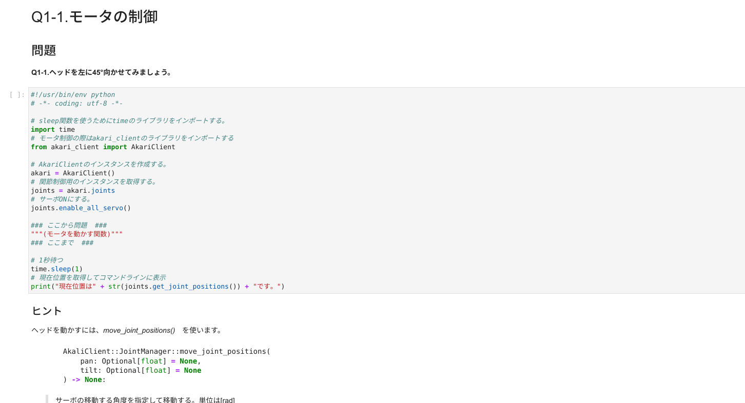The height and width of the screenshot is (403, 745).
Task: Click the empty cell execution prompt
Action: coord(17,95)
